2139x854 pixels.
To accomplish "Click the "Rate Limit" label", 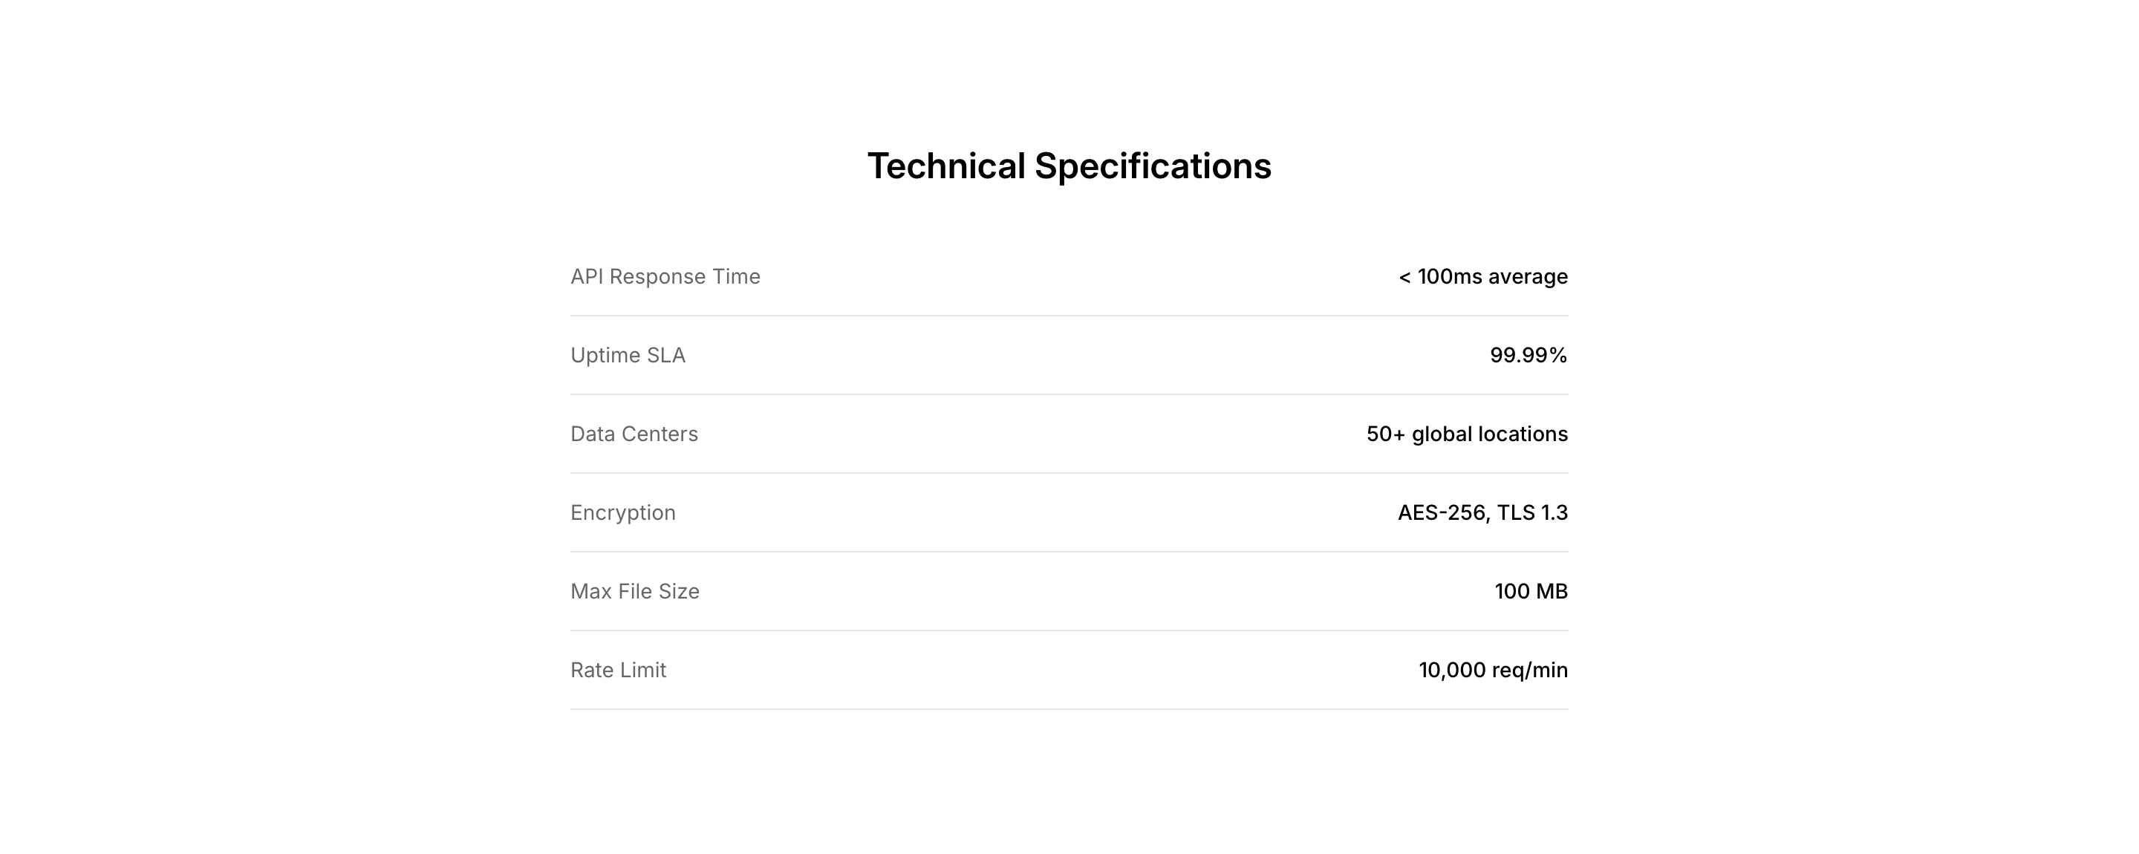I will pyautogui.click(x=618, y=671).
